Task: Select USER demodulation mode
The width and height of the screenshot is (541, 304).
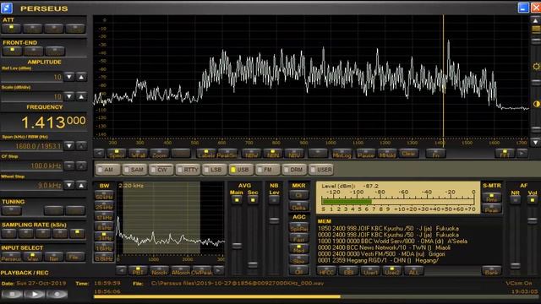Action: click(x=321, y=170)
